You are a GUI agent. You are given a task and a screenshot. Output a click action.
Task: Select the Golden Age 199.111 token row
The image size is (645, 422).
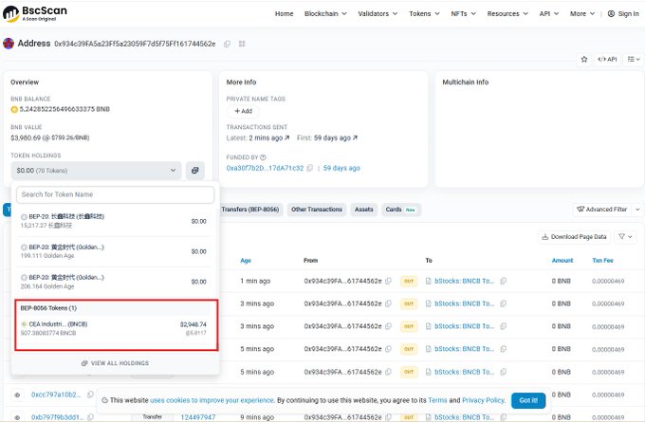(x=113, y=251)
